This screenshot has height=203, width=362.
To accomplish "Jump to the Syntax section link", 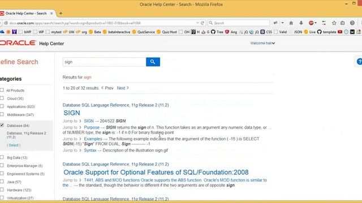I will [90, 151].
